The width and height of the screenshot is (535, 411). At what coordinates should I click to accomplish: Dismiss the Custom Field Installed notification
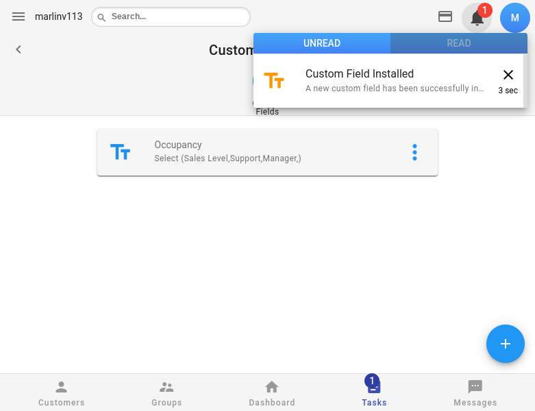pos(508,75)
